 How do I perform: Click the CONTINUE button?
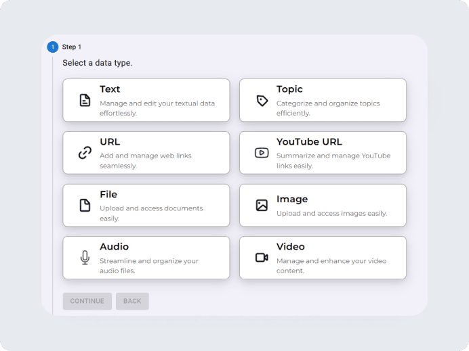[x=87, y=301]
